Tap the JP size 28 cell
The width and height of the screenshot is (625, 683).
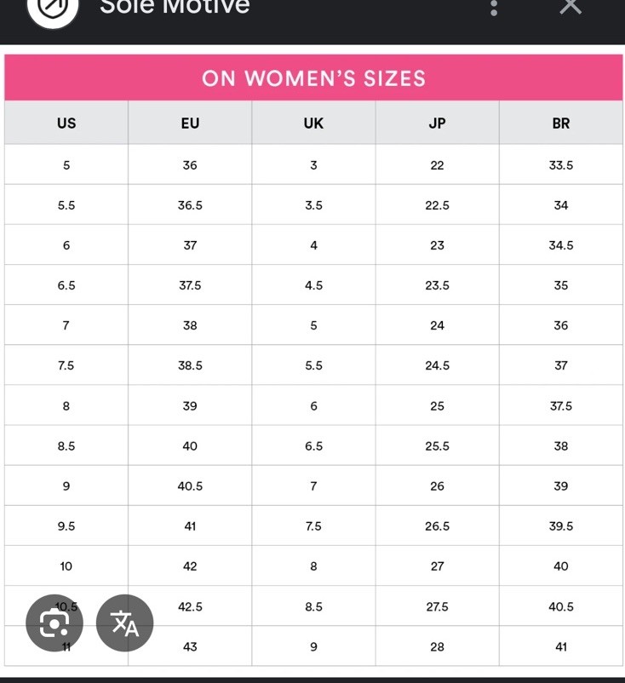[438, 646]
